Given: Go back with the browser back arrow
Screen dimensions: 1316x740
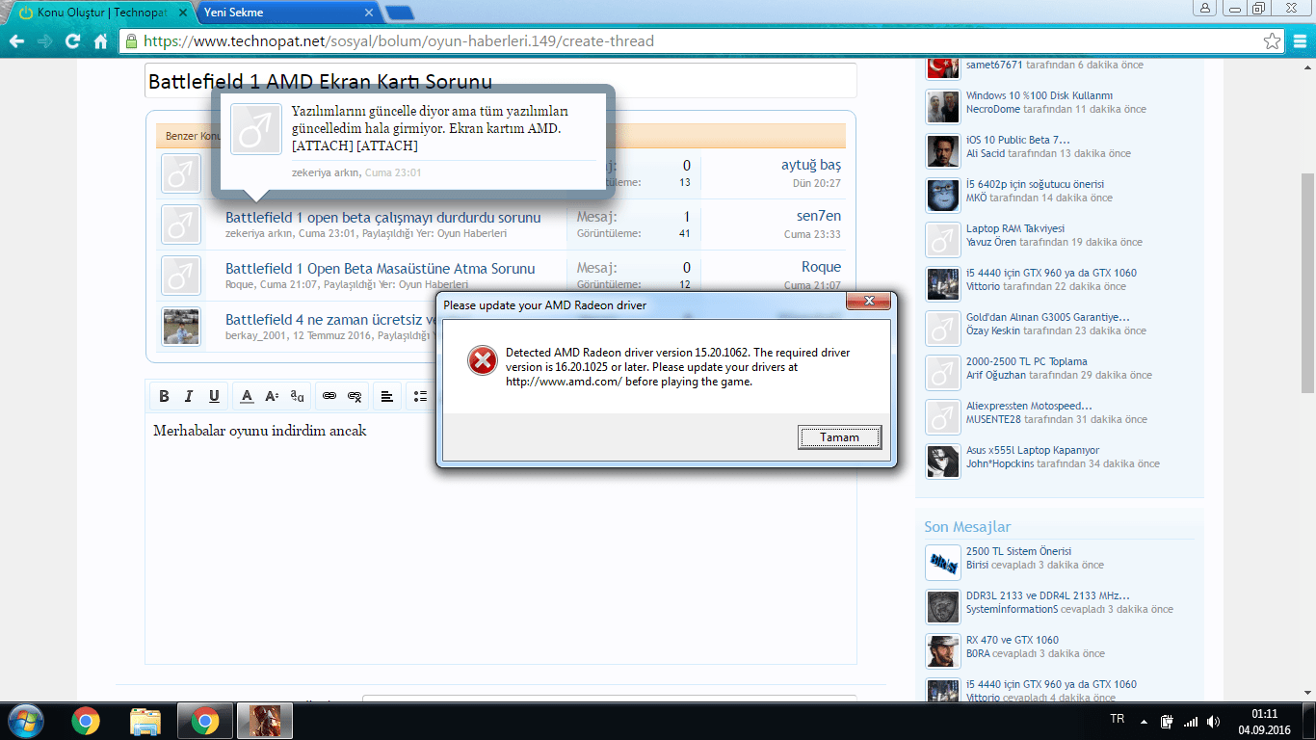Looking at the screenshot, I should coord(16,41).
